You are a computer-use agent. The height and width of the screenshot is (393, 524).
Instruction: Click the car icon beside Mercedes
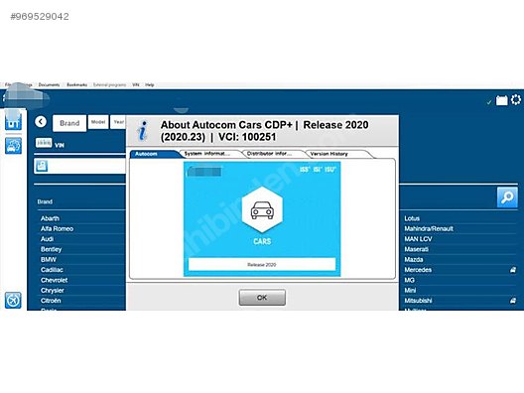pos(513,270)
